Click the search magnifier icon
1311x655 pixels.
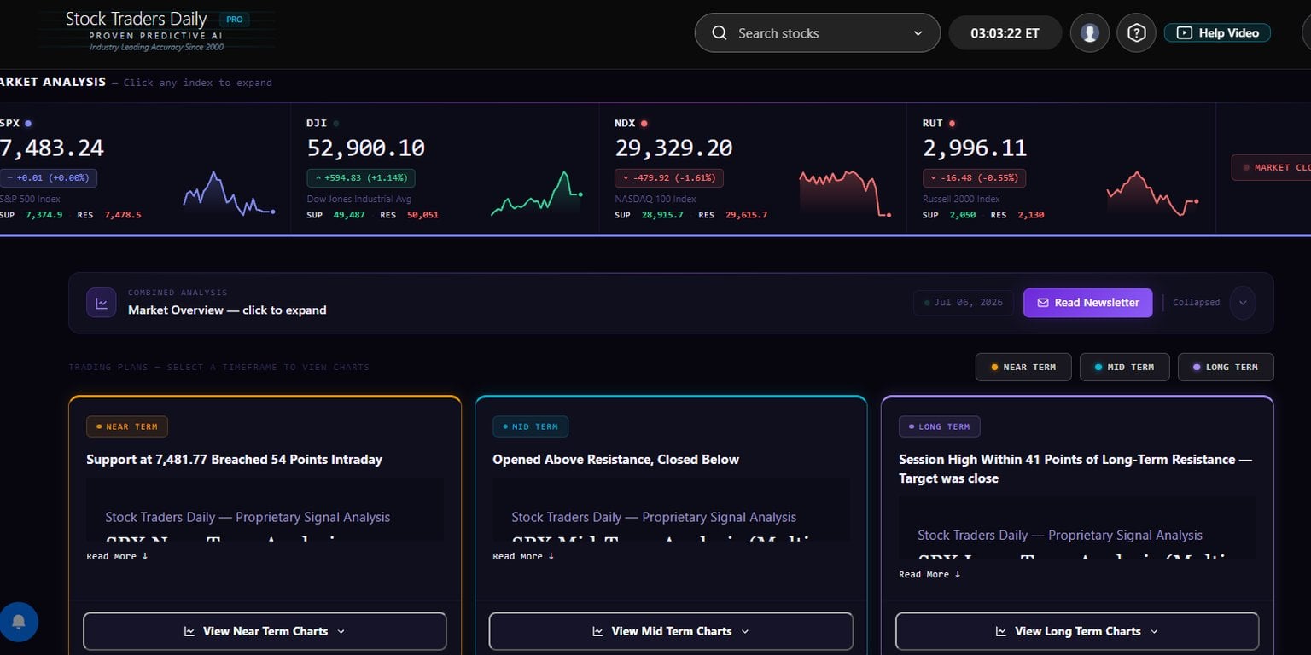[720, 33]
